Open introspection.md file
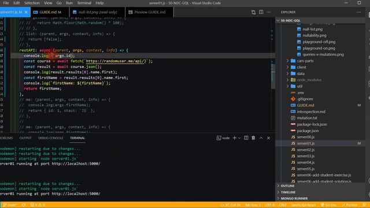This screenshot has width=370, height=208. tap(311, 112)
